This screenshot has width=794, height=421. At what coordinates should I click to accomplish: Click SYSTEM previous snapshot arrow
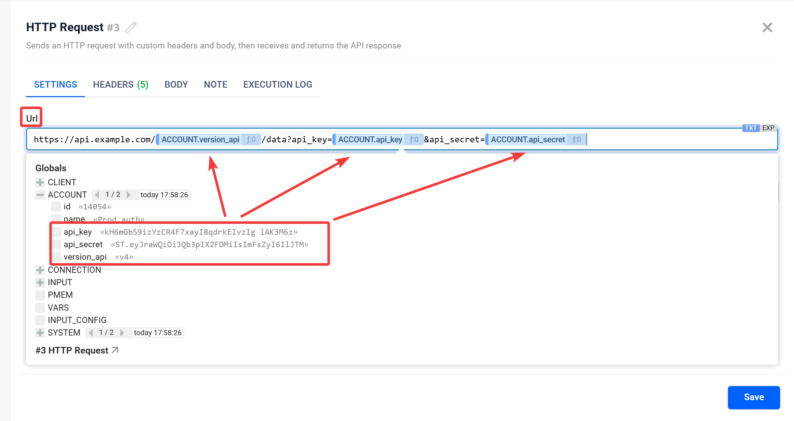point(91,333)
